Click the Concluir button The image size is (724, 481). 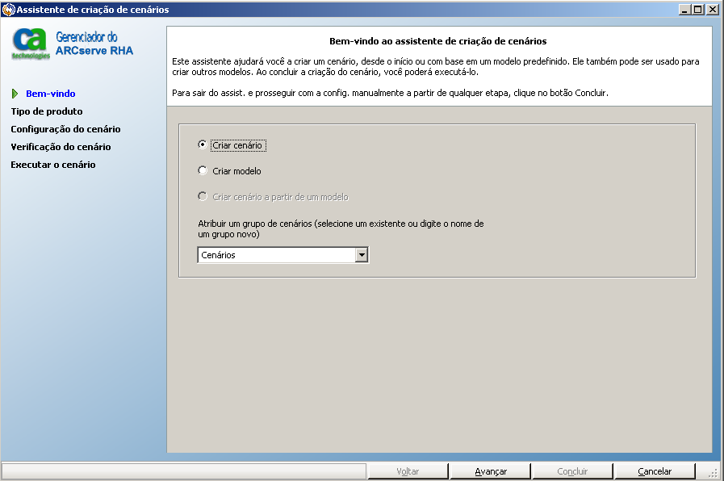tap(572, 471)
